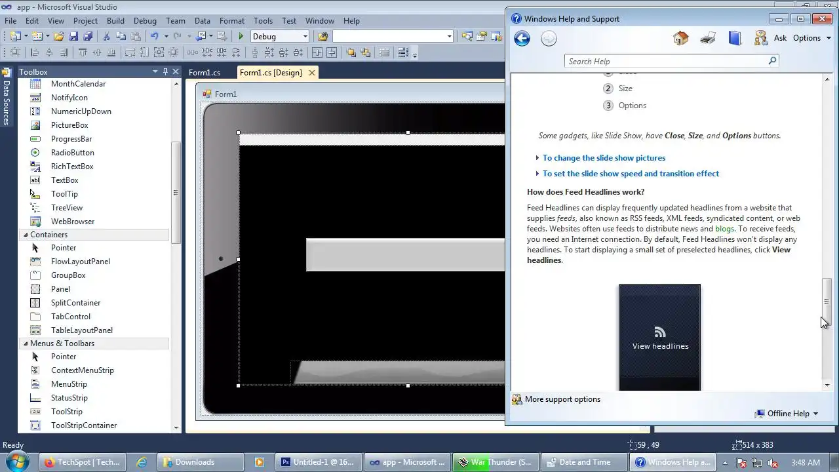This screenshot has height=472, width=839.
Task: Click the Center Vertically layout icon
Action: pos(332,52)
